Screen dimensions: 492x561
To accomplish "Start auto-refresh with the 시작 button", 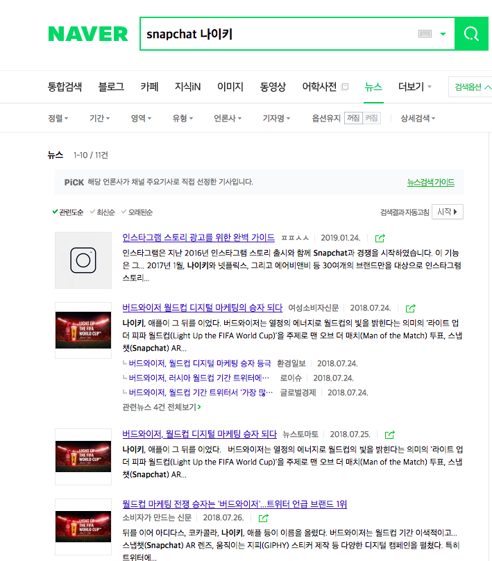I will pyautogui.click(x=448, y=212).
